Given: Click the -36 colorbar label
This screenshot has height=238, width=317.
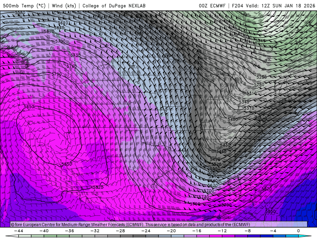Looking at the screenshot, I should point(70,231).
